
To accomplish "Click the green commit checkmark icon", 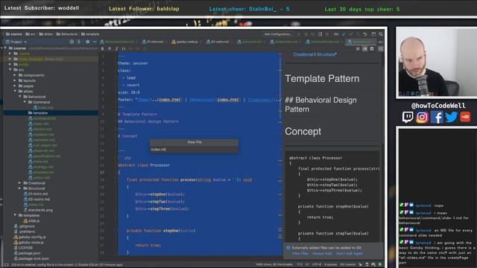I will pyautogui.click(x=351, y=34).
